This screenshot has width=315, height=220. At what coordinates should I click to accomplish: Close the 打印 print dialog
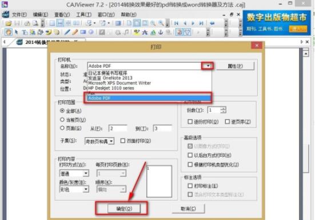click(x=257, y=45)
